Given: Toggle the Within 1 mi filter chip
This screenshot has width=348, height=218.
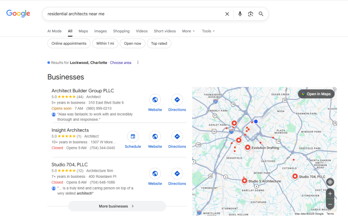Looking at the screenshot, I should [x=105, y=43].
